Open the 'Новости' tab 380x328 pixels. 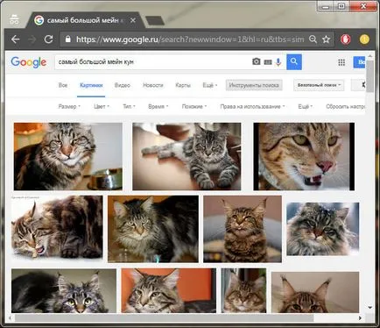(x=153, y=85)
